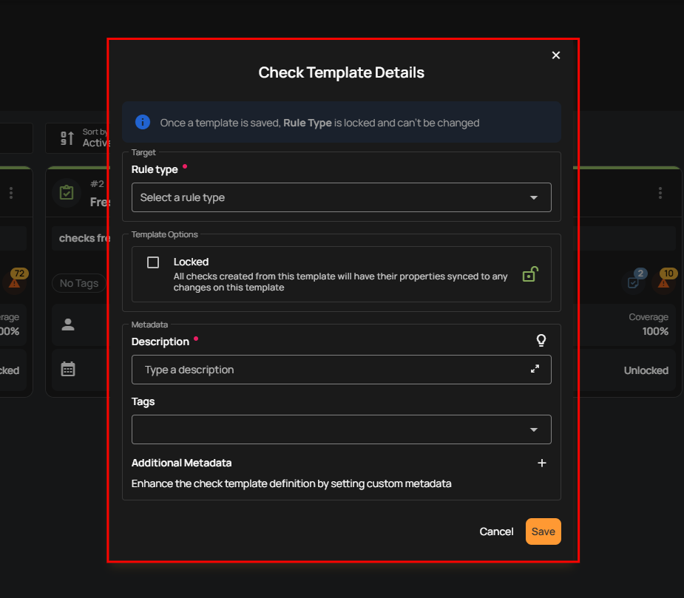Add Additional Metadata with plus icon
Image resolution: width=684 pixels, height=598 pixels.
click(541, 463)
